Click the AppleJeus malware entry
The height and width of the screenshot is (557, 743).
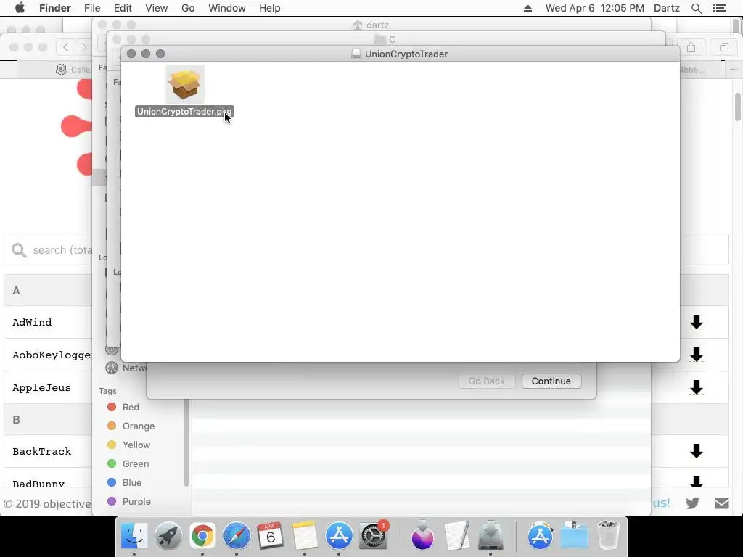pos(41,388)
